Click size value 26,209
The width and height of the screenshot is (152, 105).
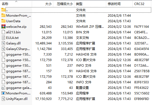click(47, 38)
